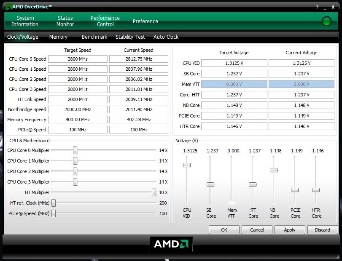Click current speed value 2806.82 MHz
The width and height of the screenshot is (342, 261).
[139, 79]
